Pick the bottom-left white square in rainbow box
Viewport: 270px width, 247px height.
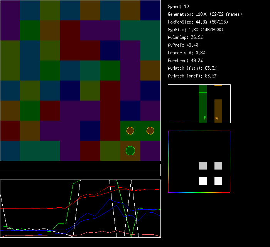(x=203, y=181)
